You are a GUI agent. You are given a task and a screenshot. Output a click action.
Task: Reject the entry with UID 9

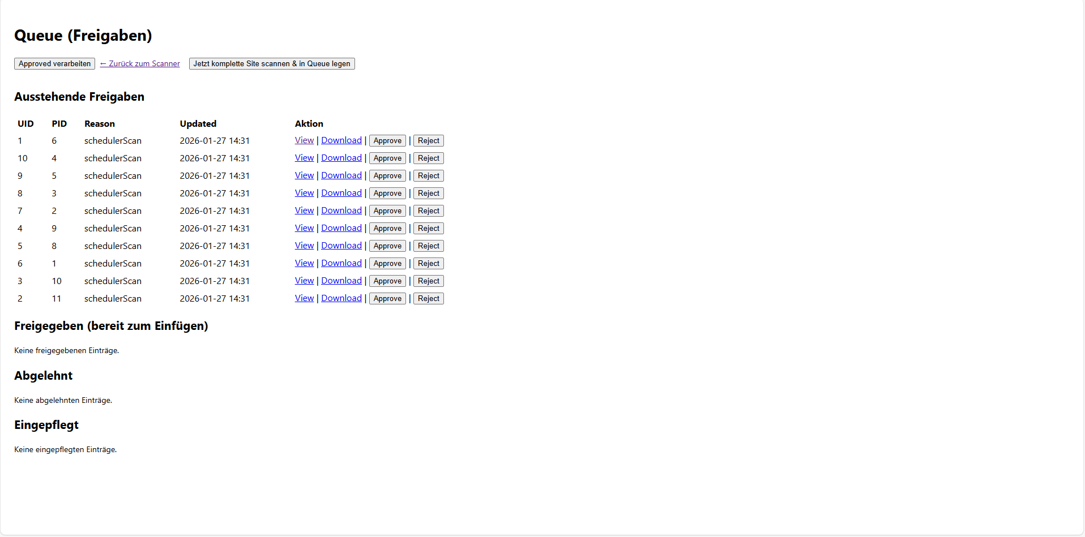(428, 175)
